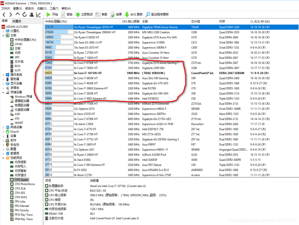Start the benchmark with 开始 button
The height and width of the screenshot is (225, 299).
(52, 14)
